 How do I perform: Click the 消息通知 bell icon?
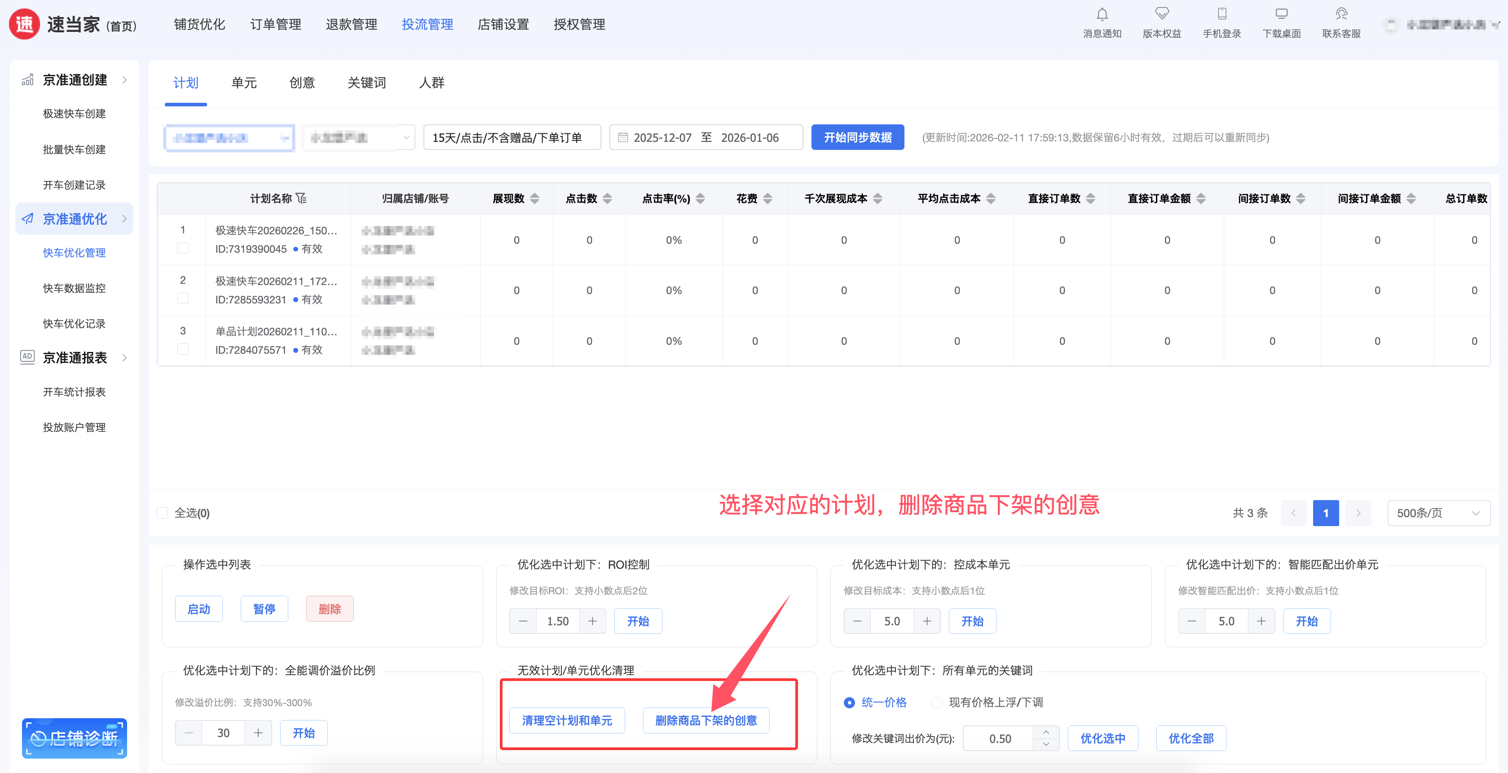(x=1102, y=14)
